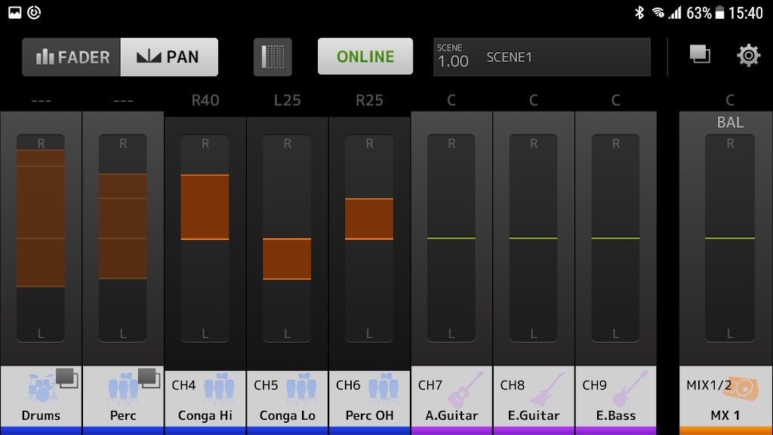Open the layer switcher icon near settings

(x=701, y=55)
